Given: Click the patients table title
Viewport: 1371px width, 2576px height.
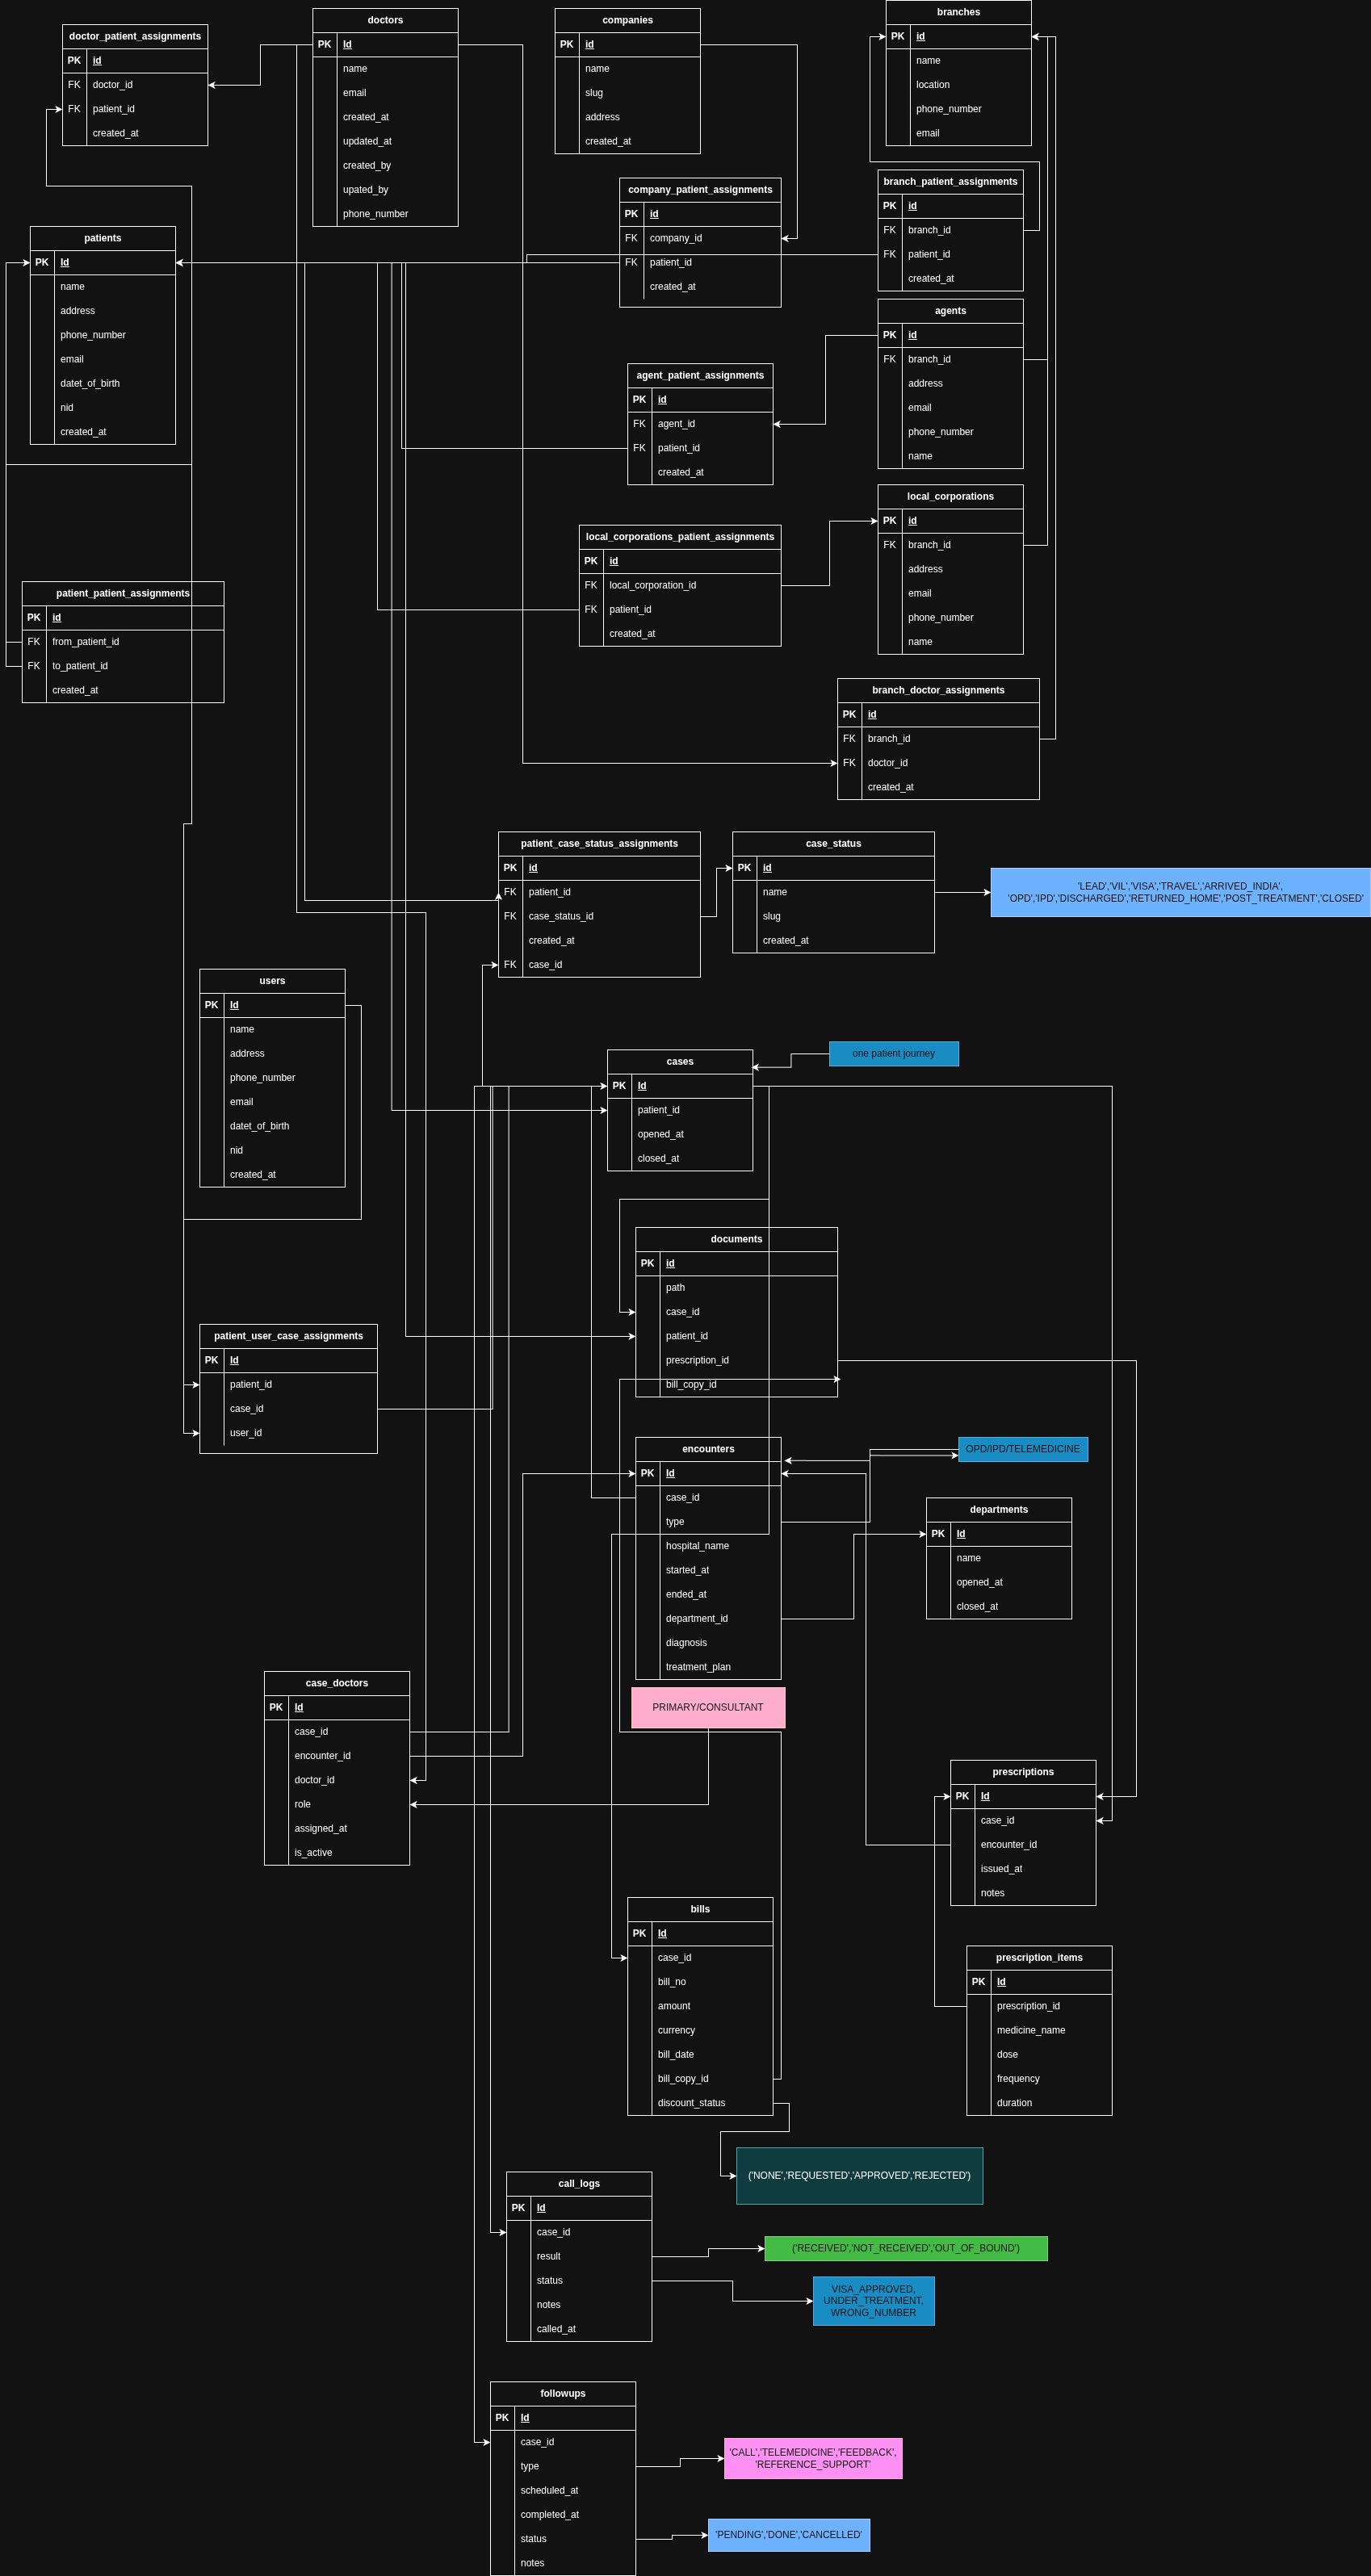Looking at the screenshot, I should tap(102, 238).
